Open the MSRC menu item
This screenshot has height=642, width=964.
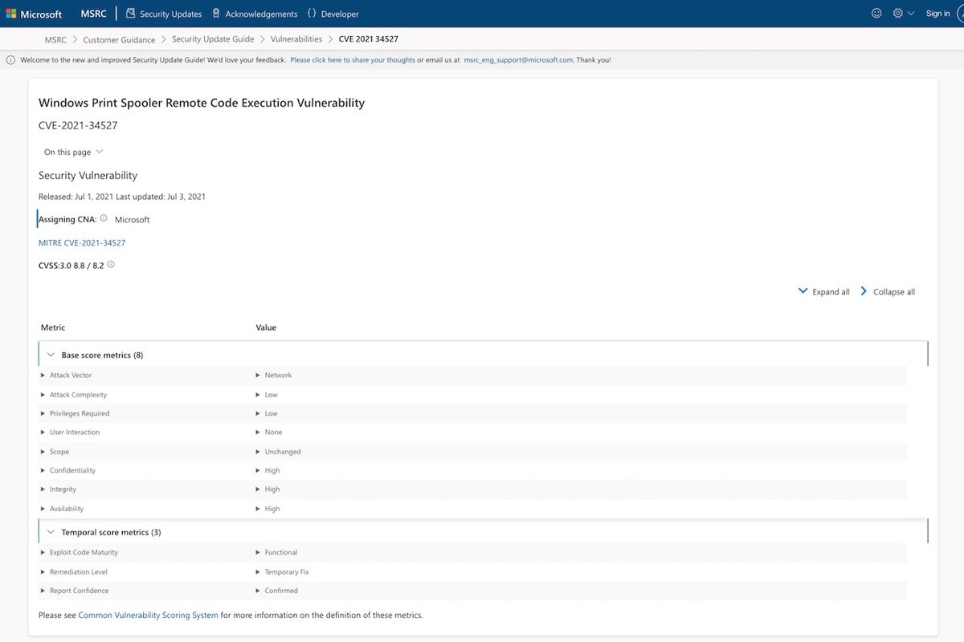pyautogui.click(x=93, y=14)
